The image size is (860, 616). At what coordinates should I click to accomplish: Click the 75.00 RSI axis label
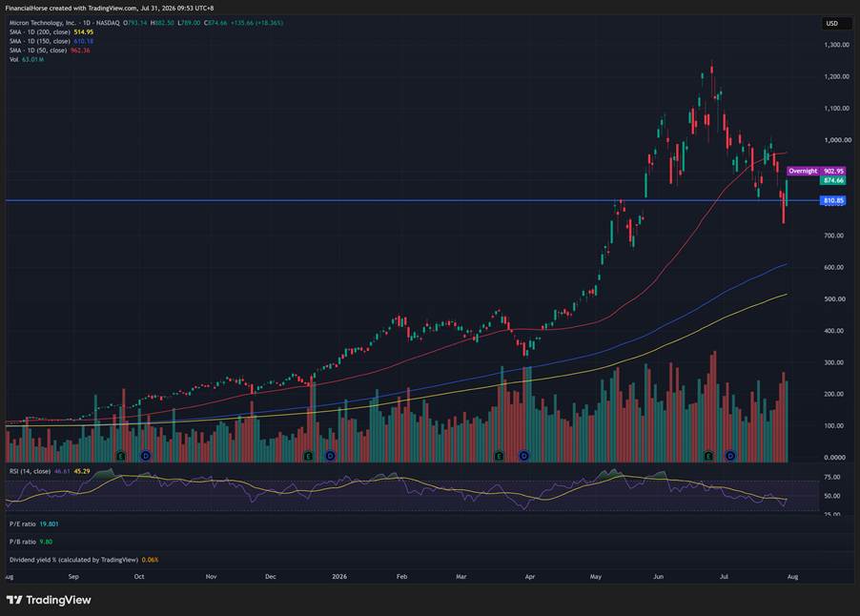(x=832, y=477)
